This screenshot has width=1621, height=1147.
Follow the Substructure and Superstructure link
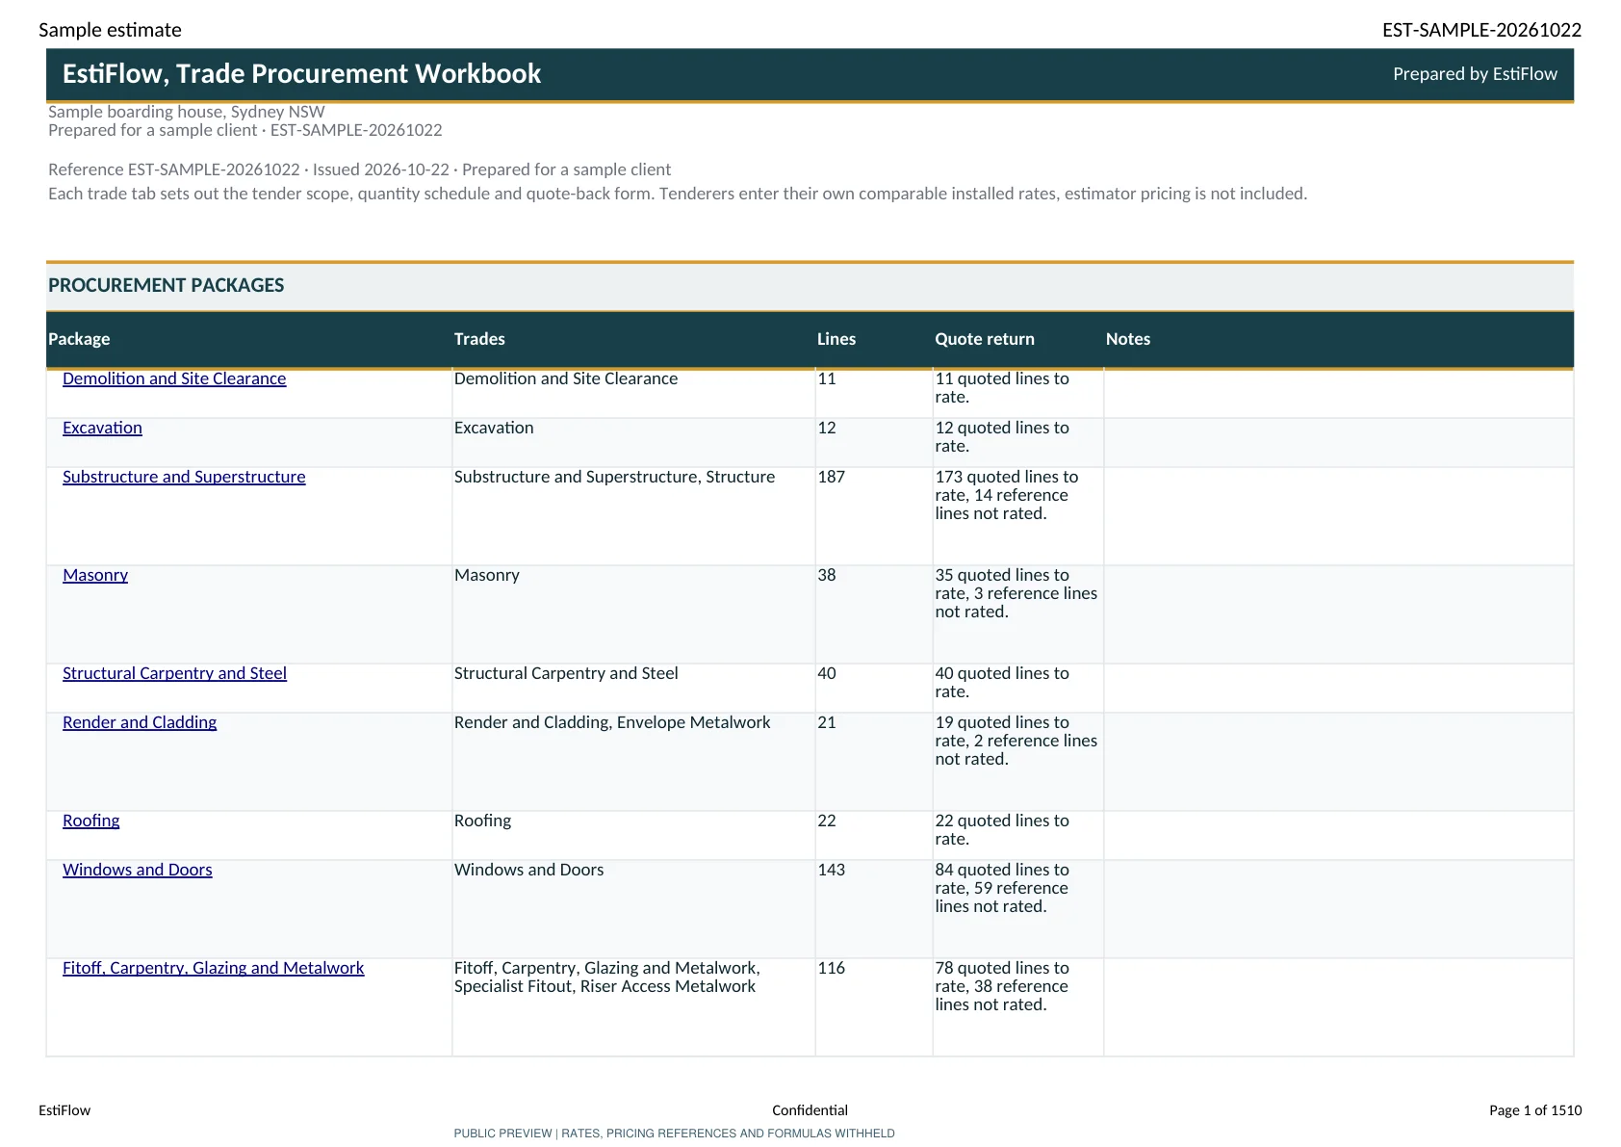(x=184, y=477)
